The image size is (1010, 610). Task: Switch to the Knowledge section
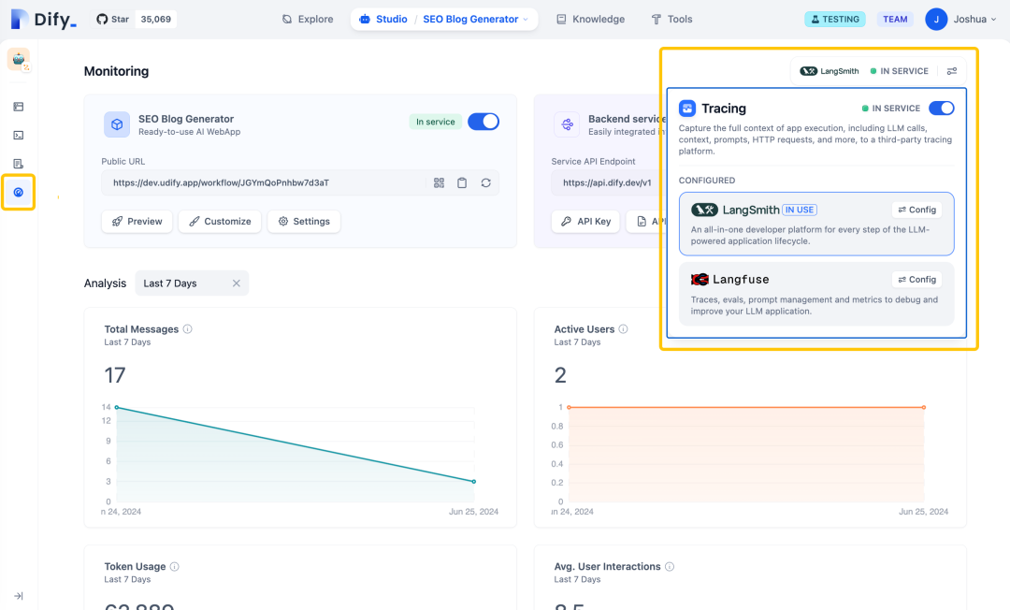point(590,18)
